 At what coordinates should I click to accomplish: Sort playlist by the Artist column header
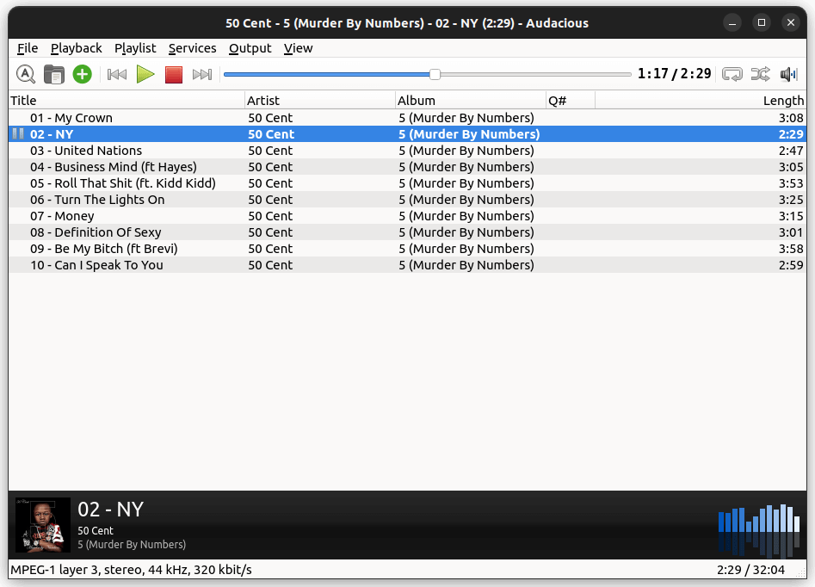262,100
